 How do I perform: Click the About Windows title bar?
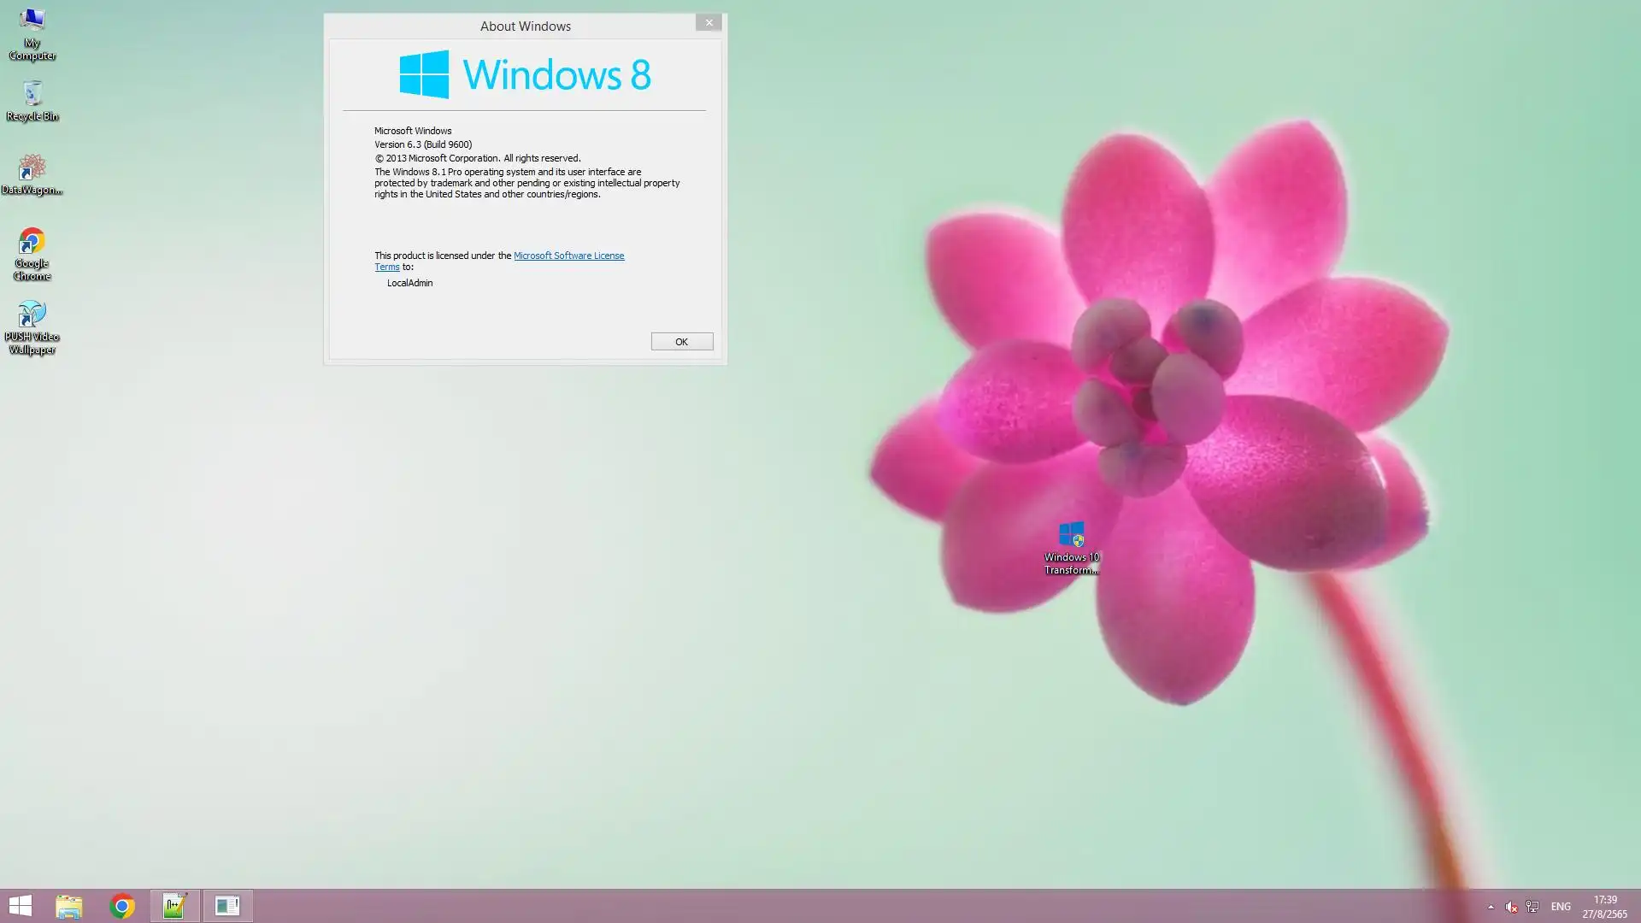pyautogui.click(x=525, y=26)
